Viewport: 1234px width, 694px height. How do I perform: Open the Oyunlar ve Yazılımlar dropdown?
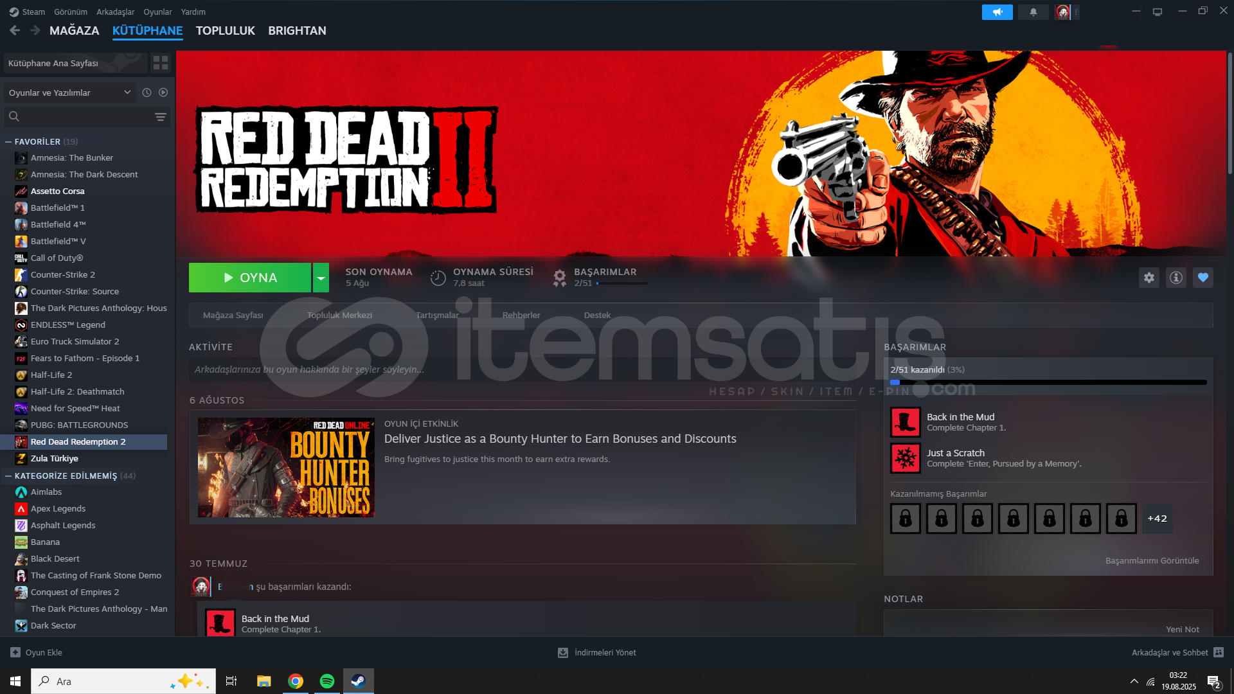(70, 93)
